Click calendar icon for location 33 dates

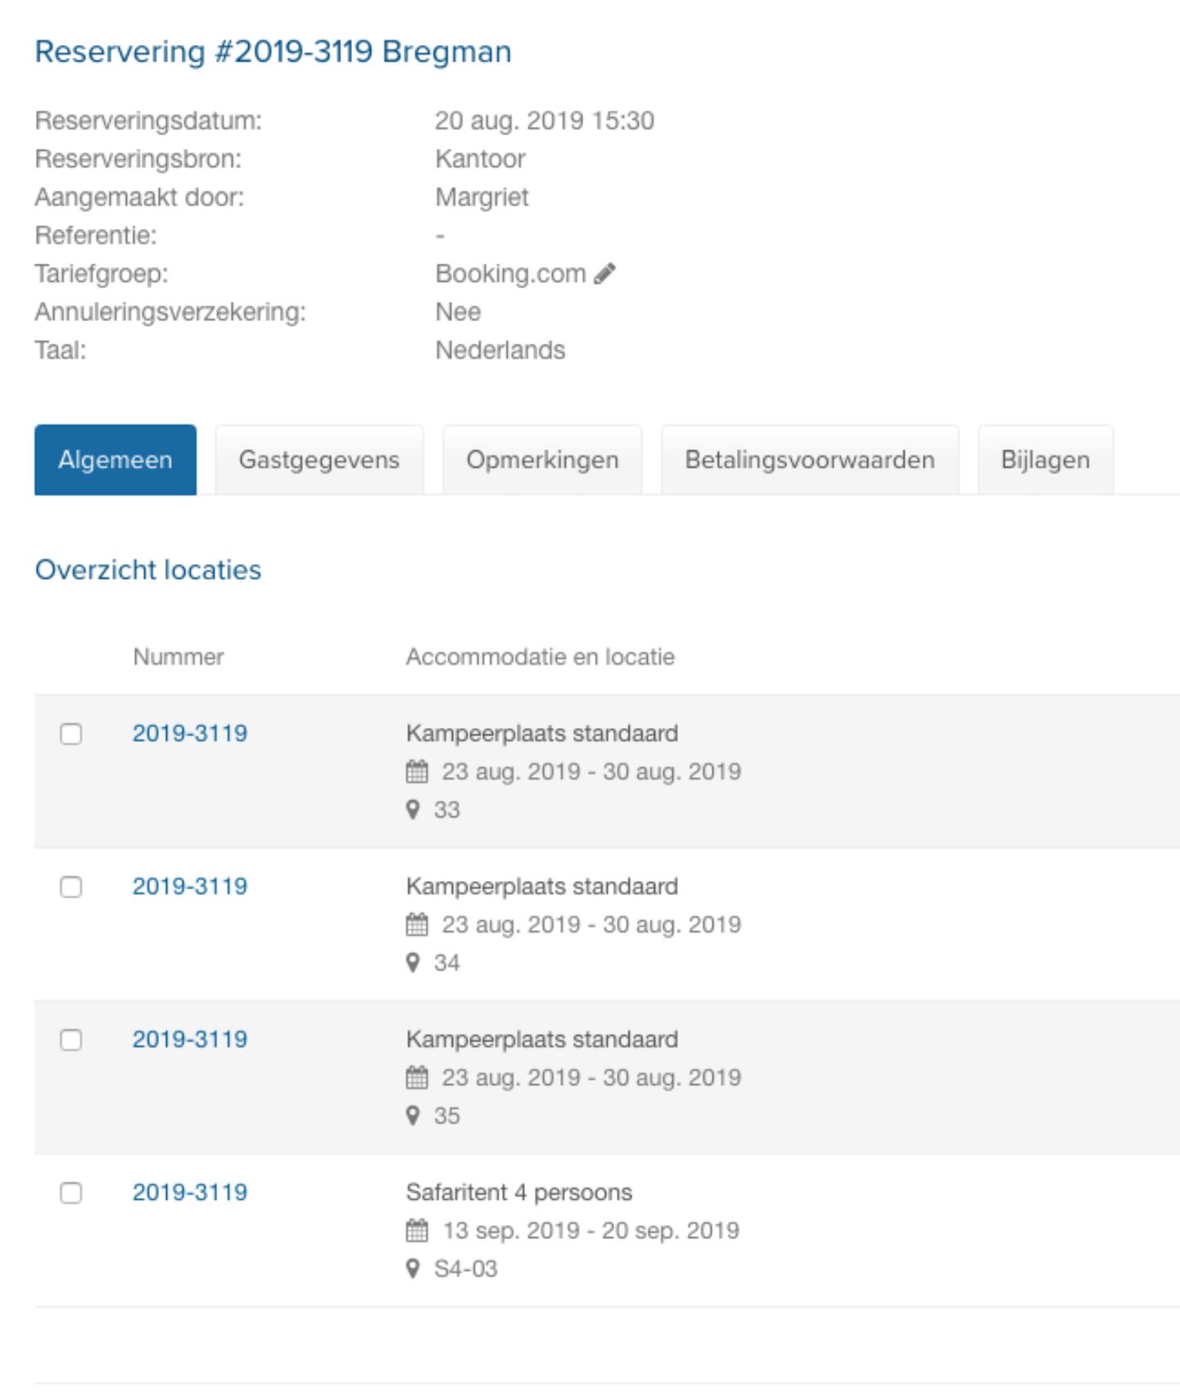tap(417, 771)
